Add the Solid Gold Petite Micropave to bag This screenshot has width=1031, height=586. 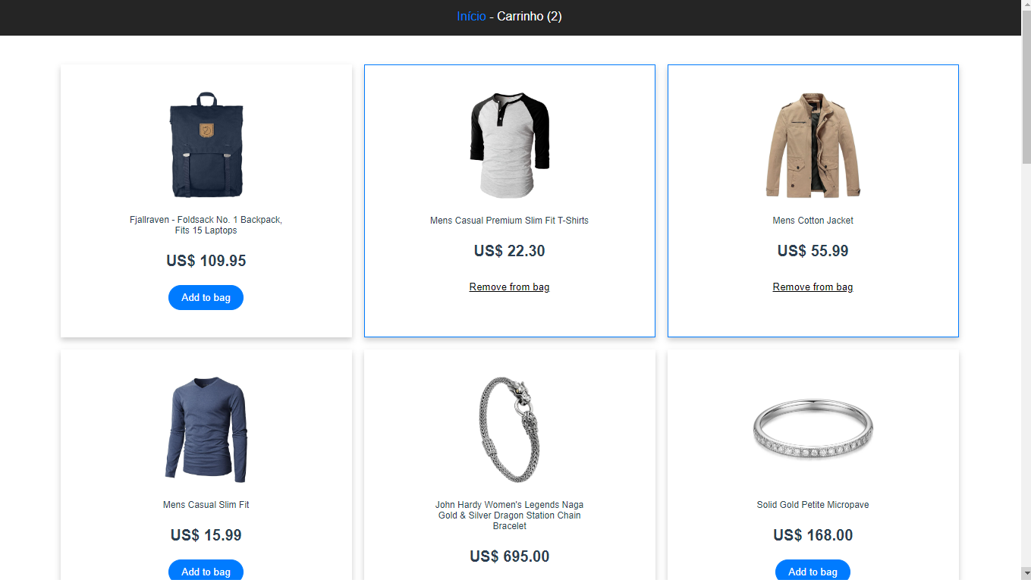click(x=813, y=572)
